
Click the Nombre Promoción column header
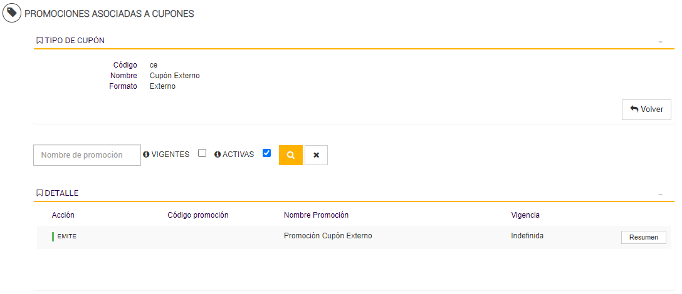point(316,215)
